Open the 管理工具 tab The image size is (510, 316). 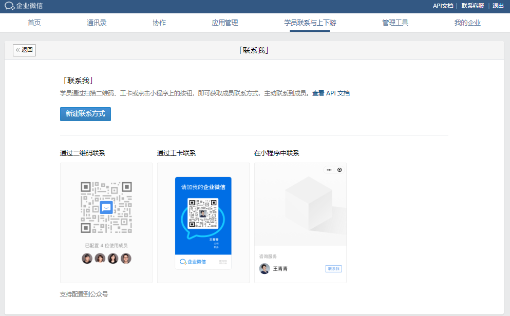395,23
